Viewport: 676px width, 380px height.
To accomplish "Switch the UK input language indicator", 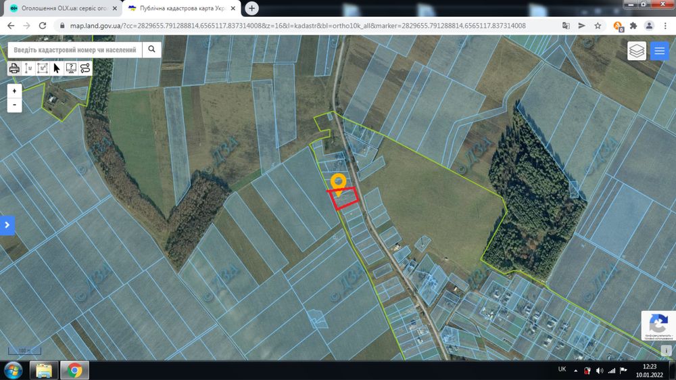I will click(x=562, y=369).
